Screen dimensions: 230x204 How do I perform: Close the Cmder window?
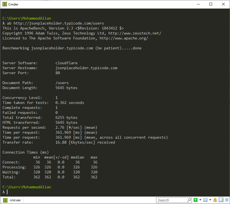pyautogui.click(x=223, y=4)
